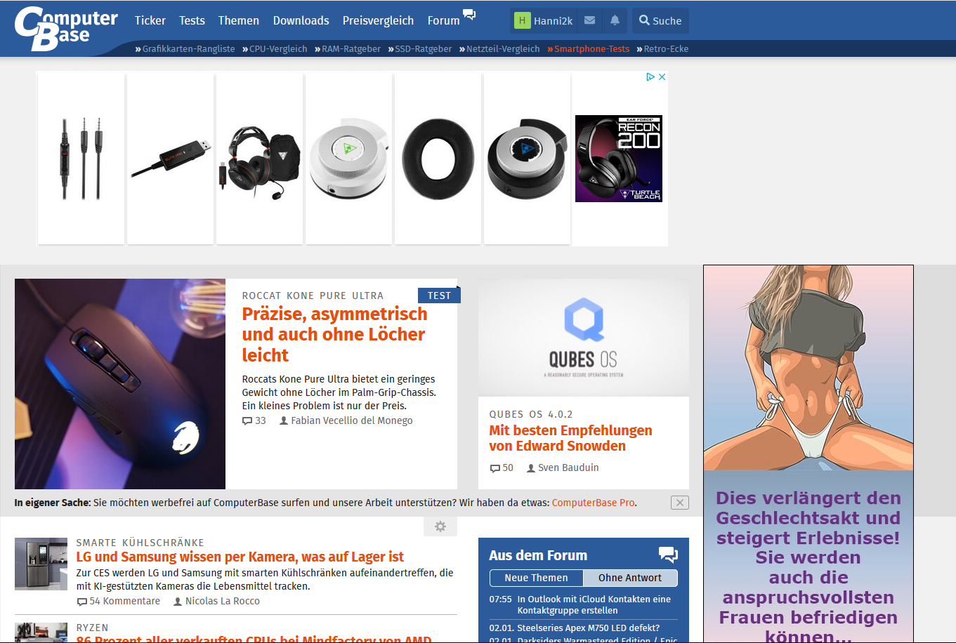Go to RAM-Ratgeber link
This screenshot has height=643, width=956.
348,49
